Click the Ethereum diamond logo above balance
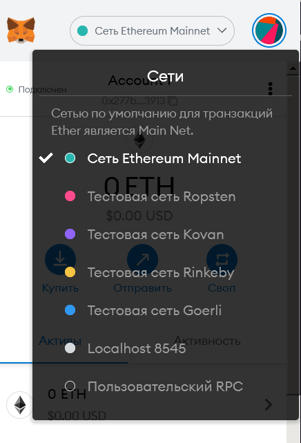Screen dimensions: 301x443 (x=139, y=140)
